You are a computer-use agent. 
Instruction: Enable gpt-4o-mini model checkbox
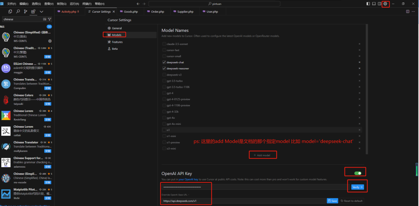pos(164,124)
